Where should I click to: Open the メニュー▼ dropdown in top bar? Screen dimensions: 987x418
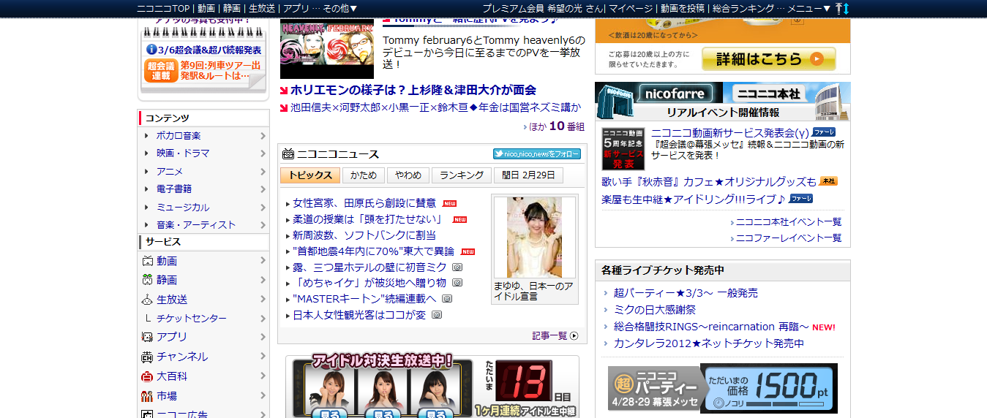809,8
